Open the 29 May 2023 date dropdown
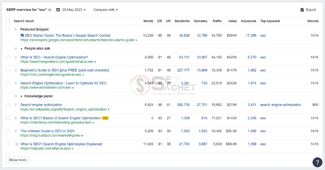The image size is (325, 170). click(x=74, y=10)
